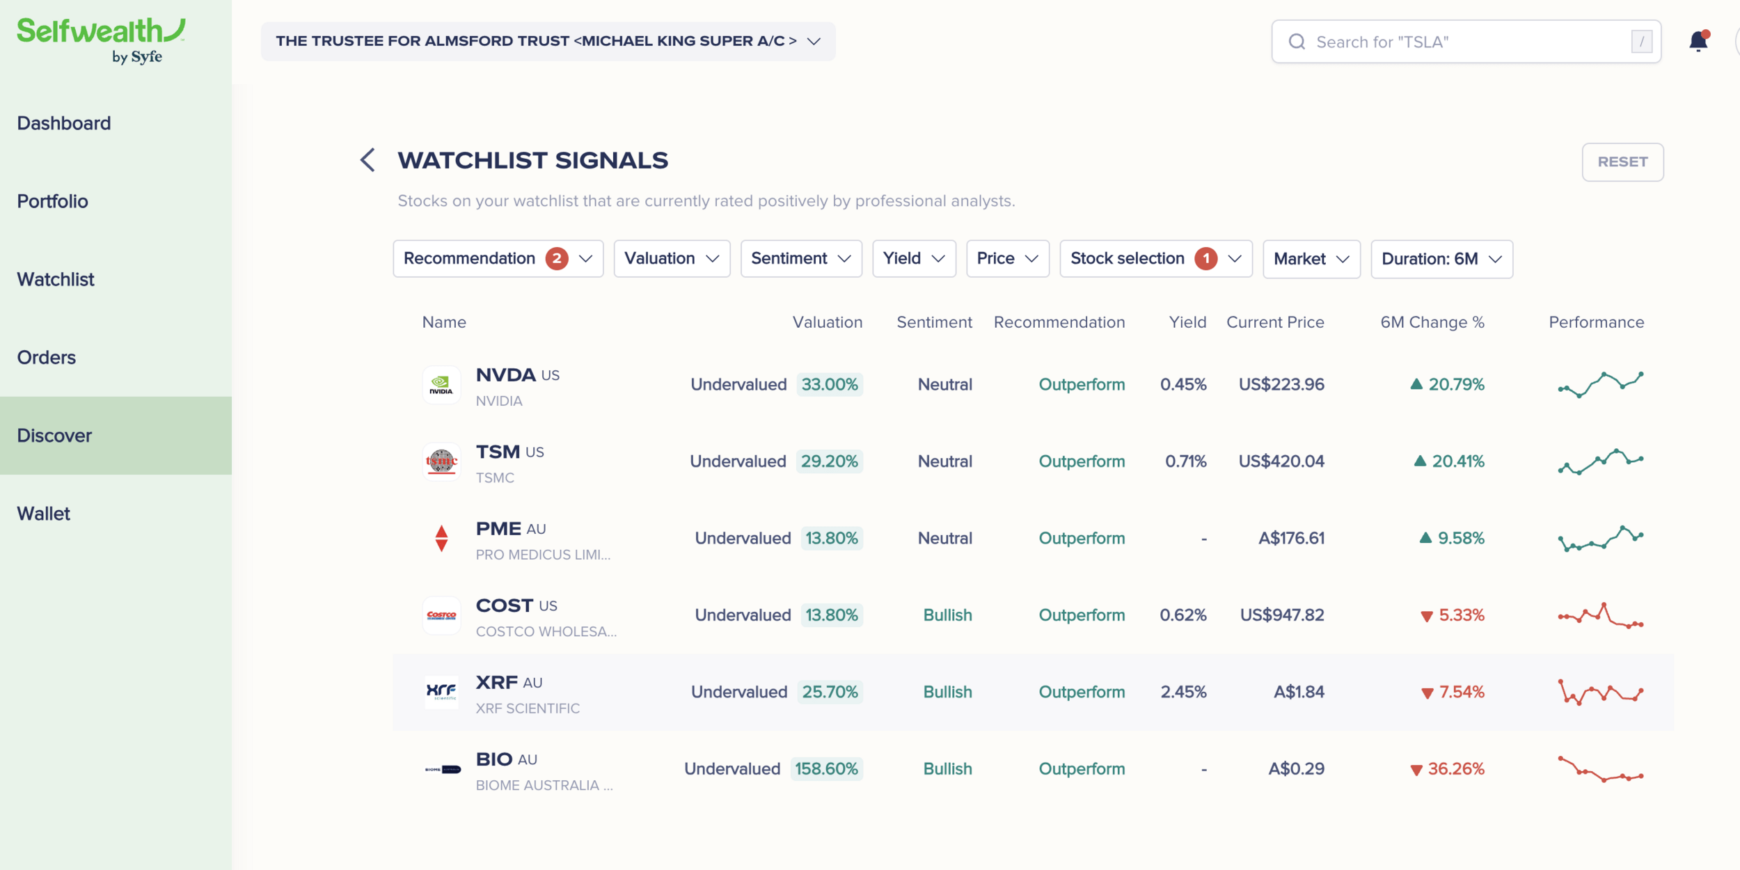The image size is (1740, 870).
Task: Expand the Stock selection filter
Action: tap(1156, 259)
